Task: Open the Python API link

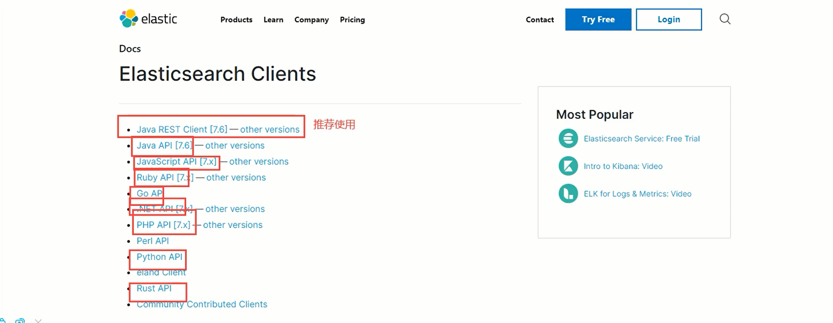Action: (x=159, y=257)
